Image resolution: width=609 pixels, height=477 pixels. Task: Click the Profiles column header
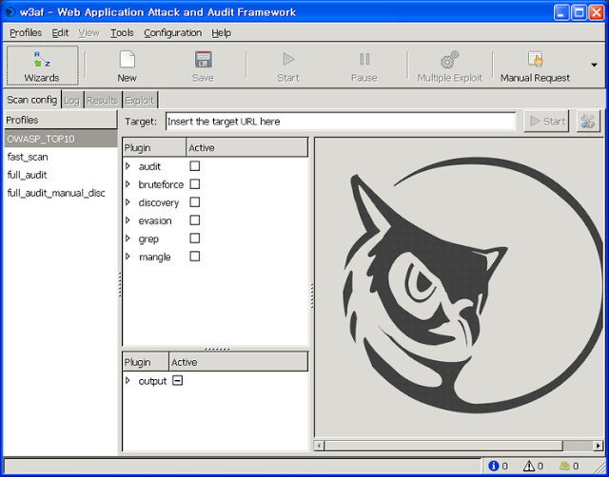coord(61,120)
